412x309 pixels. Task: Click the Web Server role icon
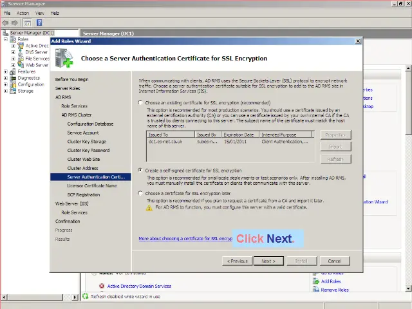[21, 64]
